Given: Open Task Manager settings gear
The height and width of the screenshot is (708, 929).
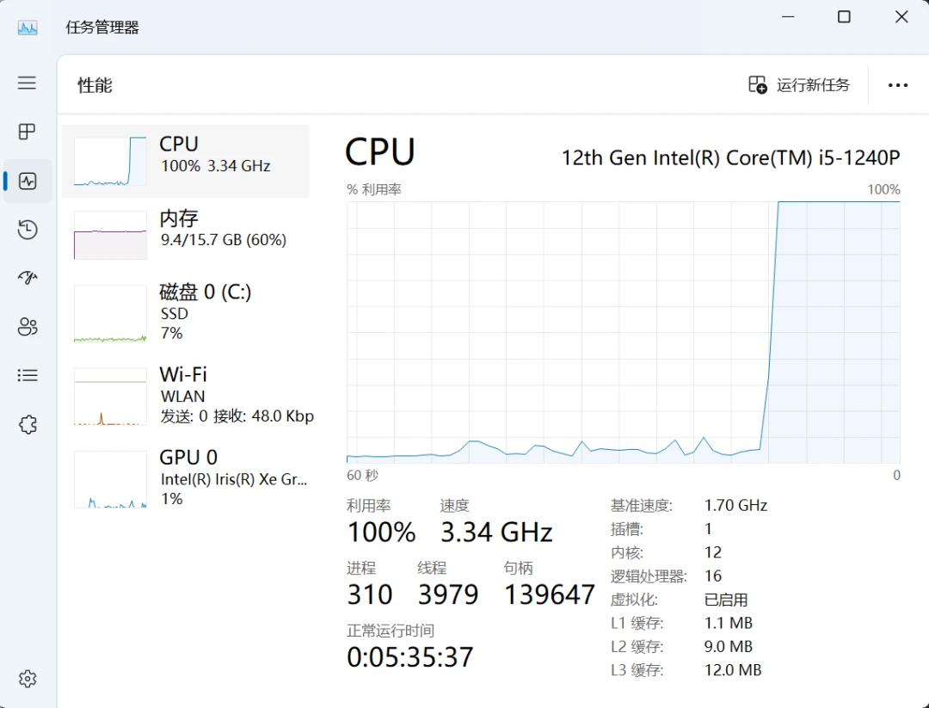Looking at the screenshot, I should click(x=28, y=679).
